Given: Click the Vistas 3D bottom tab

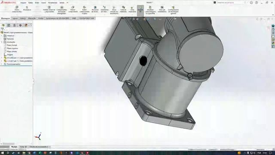Looking at the screenshot, I should [x=23, y=147].
